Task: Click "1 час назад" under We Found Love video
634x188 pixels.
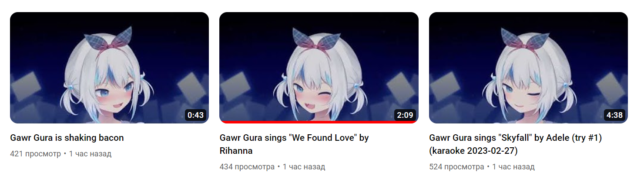Action: [304, 167]
